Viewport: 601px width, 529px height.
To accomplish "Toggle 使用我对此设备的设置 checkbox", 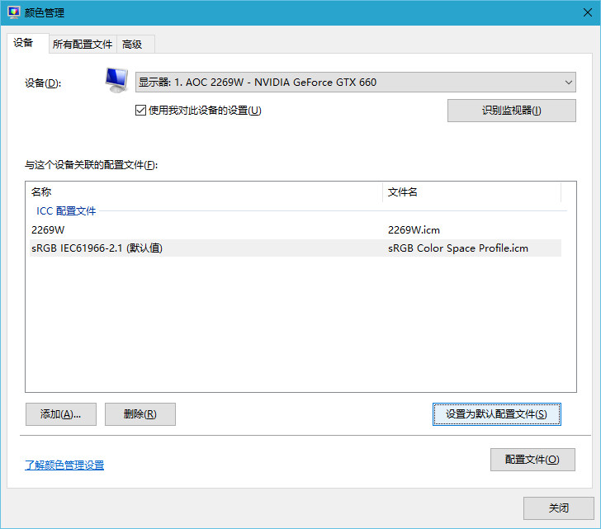I will (140, 111).
